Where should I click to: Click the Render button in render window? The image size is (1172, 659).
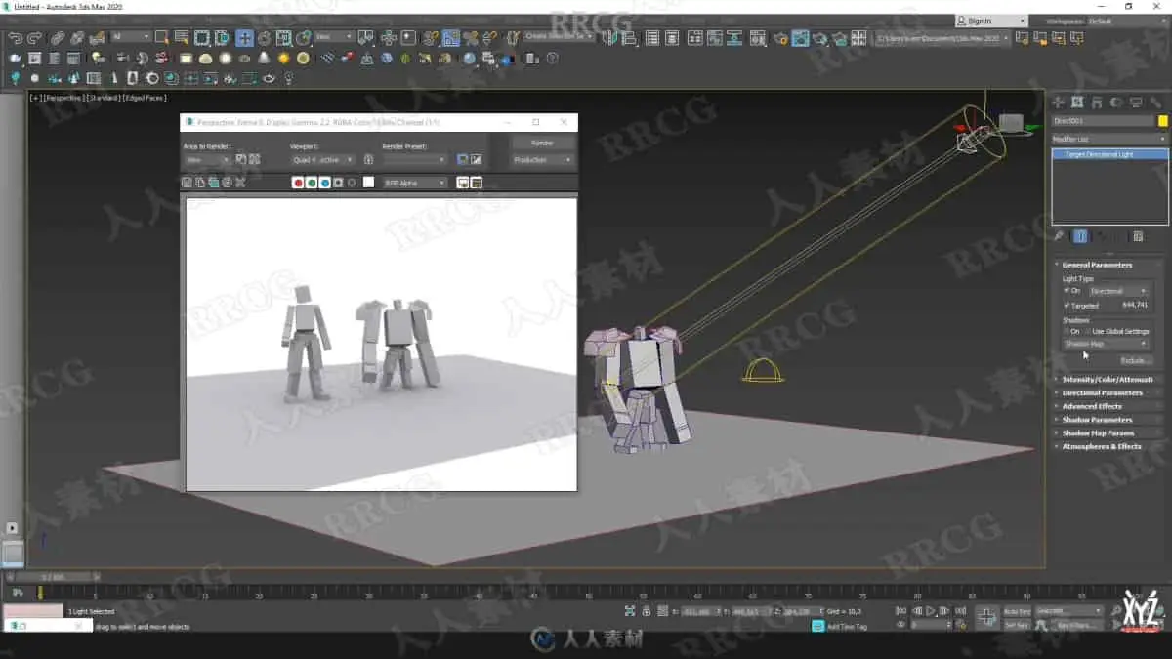click(542, 143)
